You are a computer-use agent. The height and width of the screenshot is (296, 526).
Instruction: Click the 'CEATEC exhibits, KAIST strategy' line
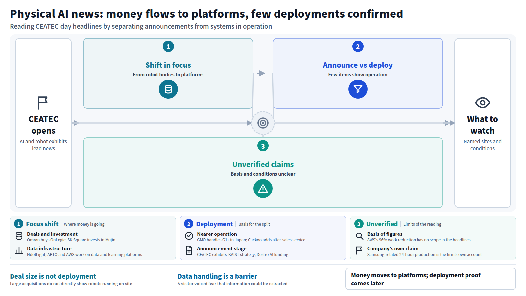[243, 255]
